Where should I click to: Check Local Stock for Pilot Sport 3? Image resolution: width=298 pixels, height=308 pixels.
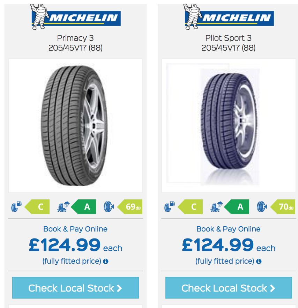coord(229,288)
